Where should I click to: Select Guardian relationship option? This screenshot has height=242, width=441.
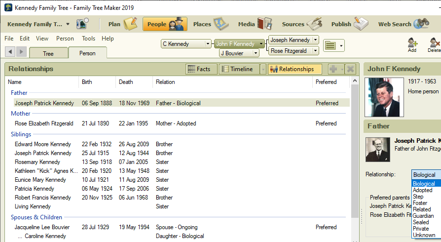click(423, 216)
